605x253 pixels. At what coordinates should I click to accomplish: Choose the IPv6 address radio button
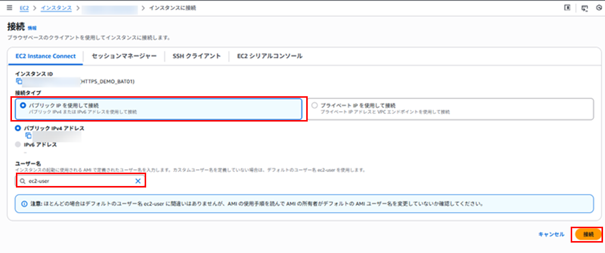(18, 144)
